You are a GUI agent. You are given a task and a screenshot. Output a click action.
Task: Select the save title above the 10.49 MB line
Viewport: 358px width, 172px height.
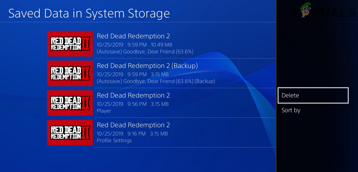tap(133, 36)
